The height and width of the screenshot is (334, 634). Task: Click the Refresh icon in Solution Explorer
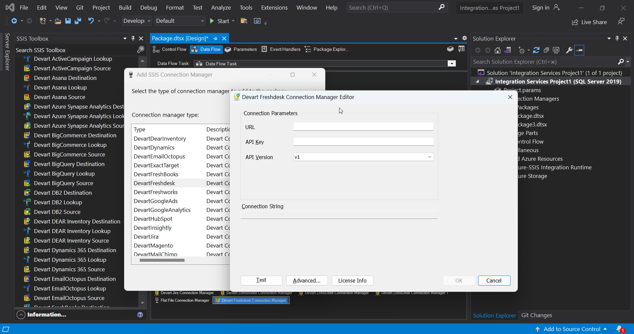click(x=536, y=50)
